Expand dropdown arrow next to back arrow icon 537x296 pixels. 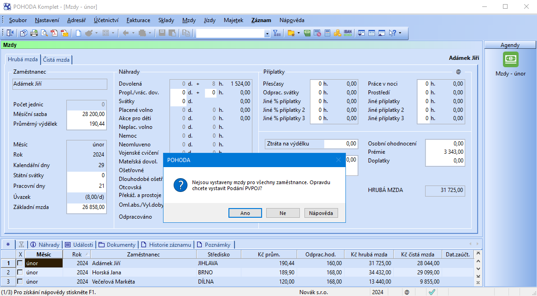tap(133, 33)
